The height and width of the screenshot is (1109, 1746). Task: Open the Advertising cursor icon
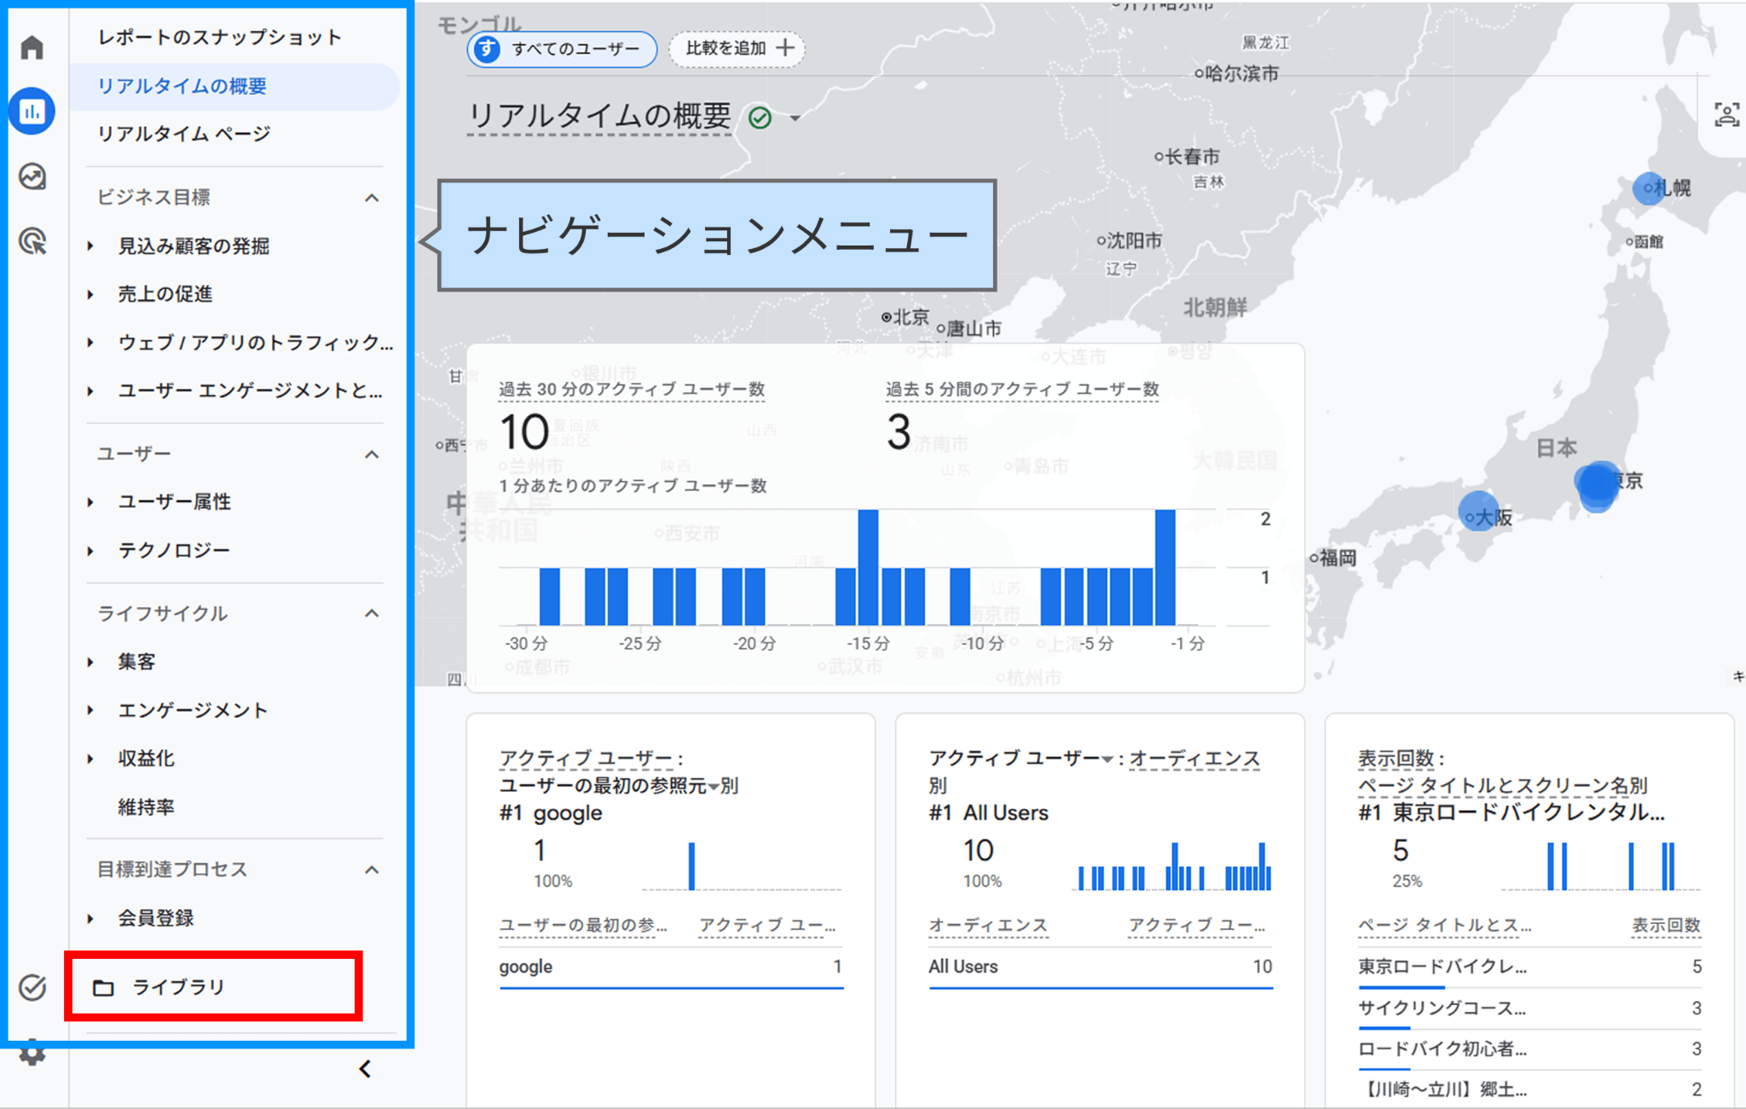32,241
